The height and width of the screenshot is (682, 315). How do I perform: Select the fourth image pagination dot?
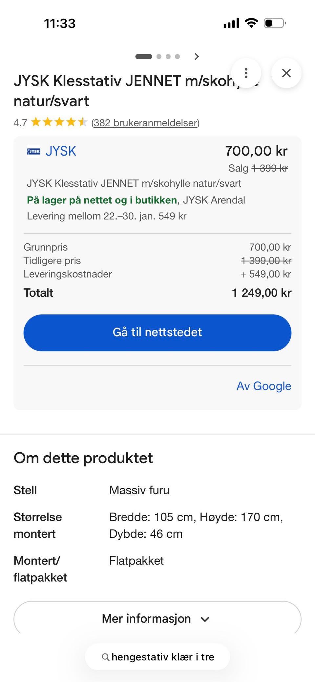178,56
